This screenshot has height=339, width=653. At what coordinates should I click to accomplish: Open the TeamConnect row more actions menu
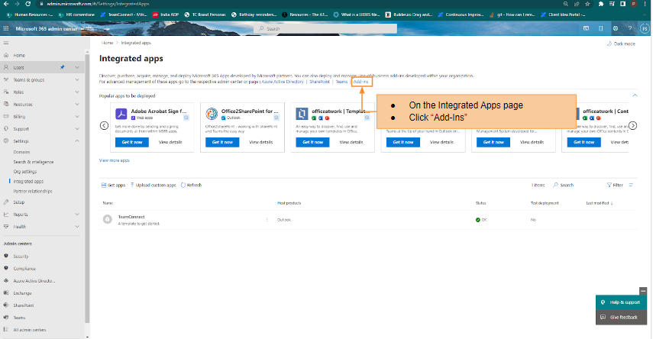coord(267,219)
